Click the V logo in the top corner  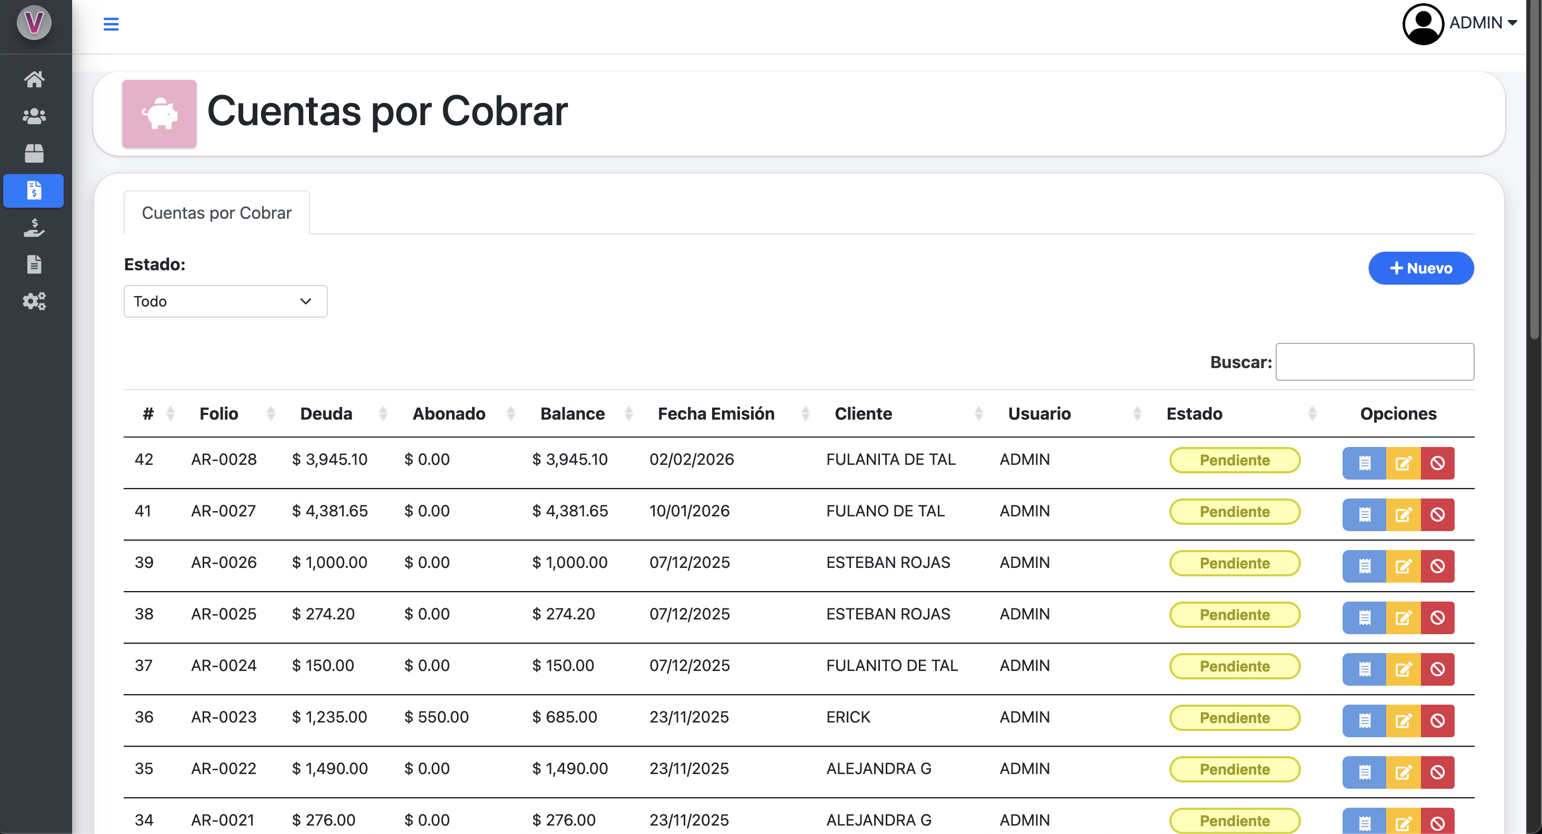click(x=34, y=23)
